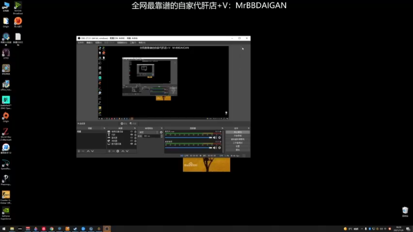Toggle visibility of 代肝 text source
The width and height of the screenshot is (413, 232).
point(132,135)
